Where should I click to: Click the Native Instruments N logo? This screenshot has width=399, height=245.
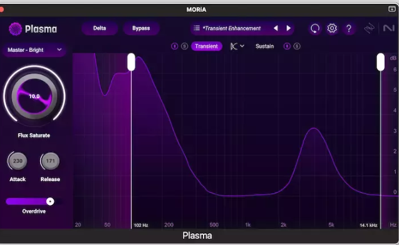tap(389, 28)
